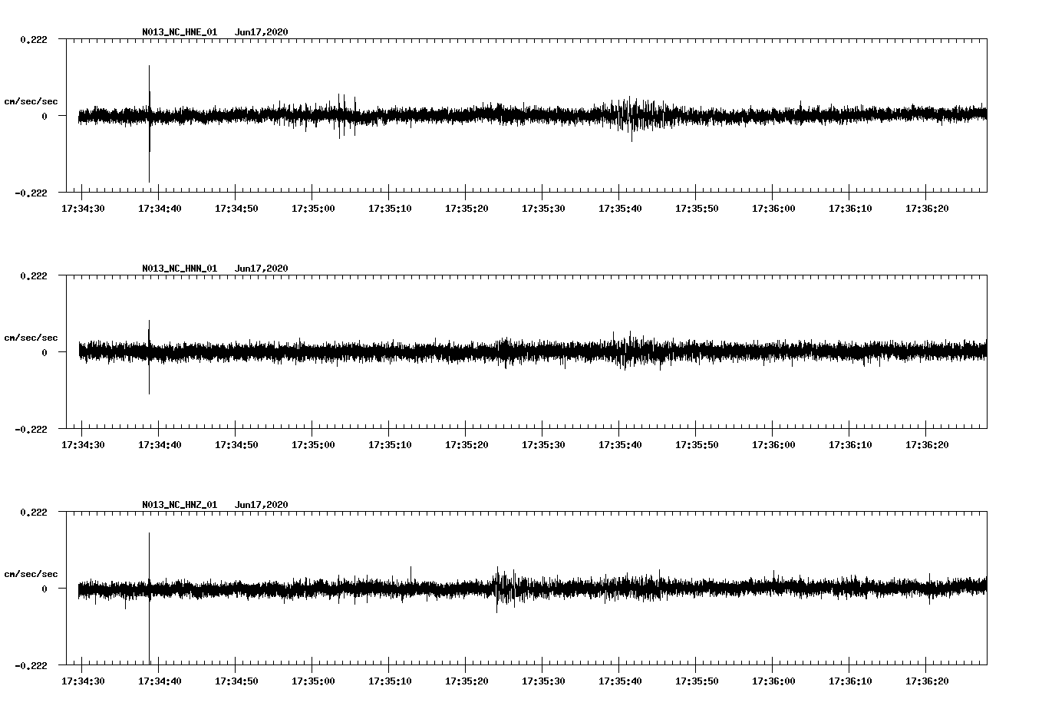
Task: Click the cm/sec/sec unit label on HNZ plot
Action: coord(31,574)
